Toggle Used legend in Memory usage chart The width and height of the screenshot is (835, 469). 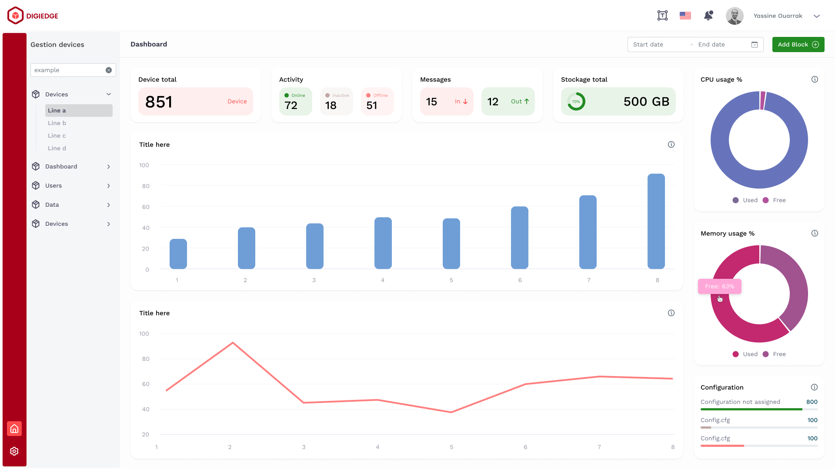pyautogui.click(x=745, y=354)
